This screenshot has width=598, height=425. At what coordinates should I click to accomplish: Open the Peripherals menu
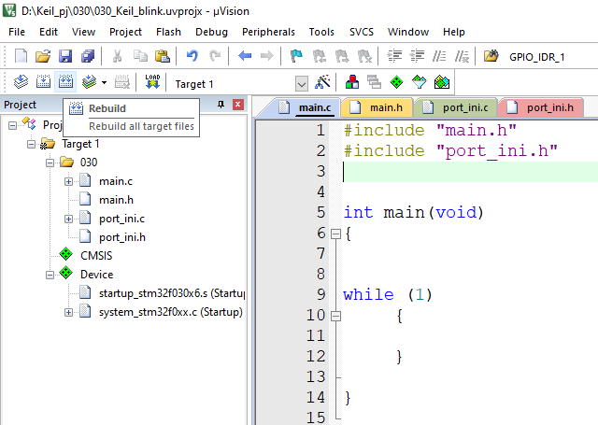click(x=268, y=32)
